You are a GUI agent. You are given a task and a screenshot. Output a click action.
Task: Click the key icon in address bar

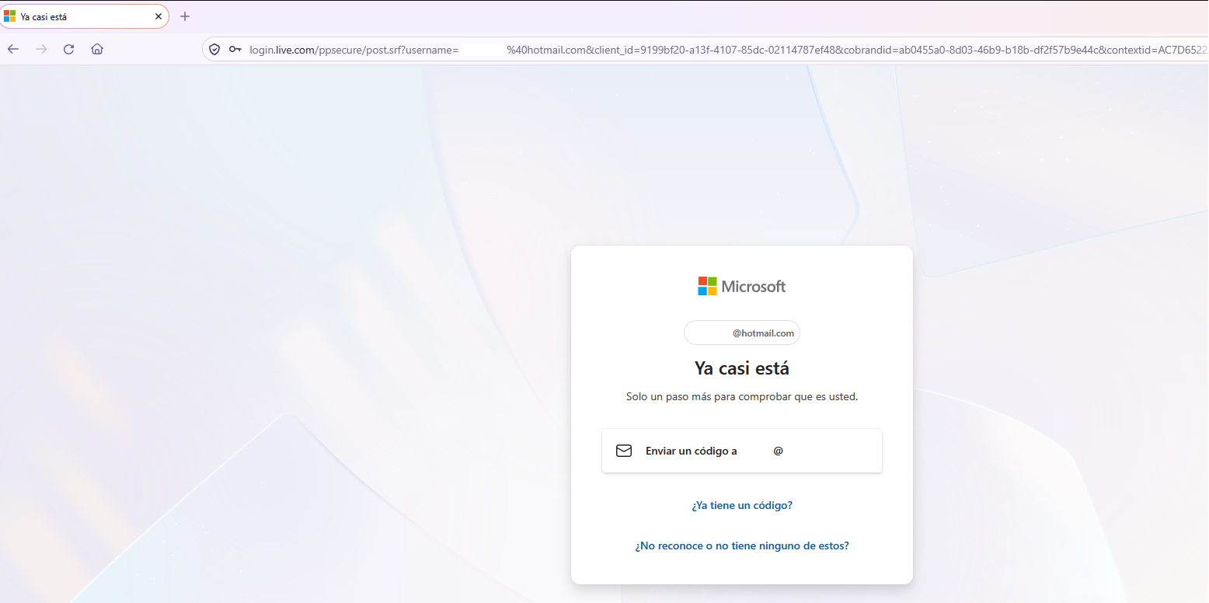[x=235, y=49]
